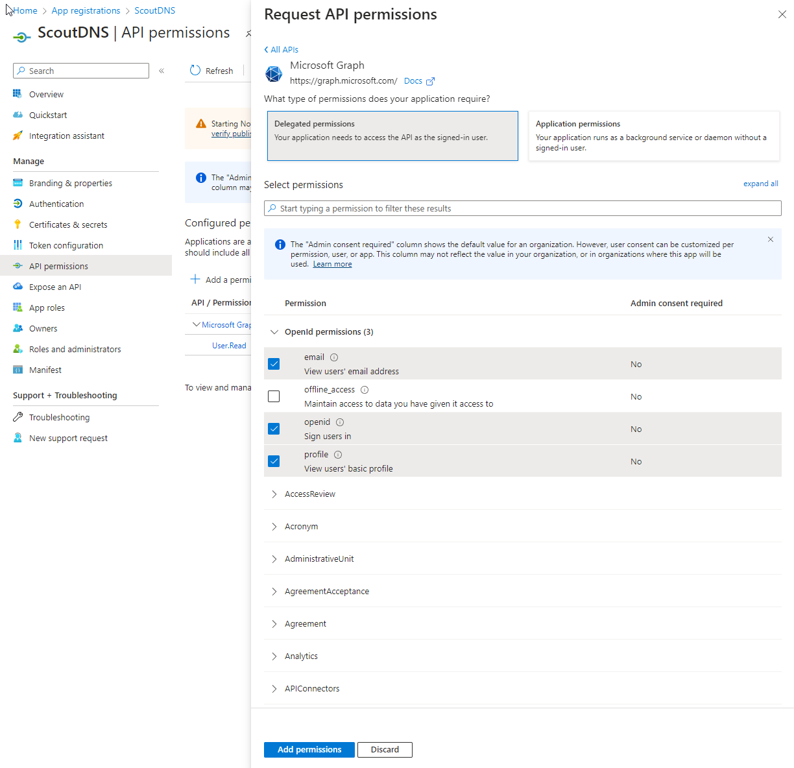
Task: Click Roles and administrators icon
Action: (18, 349)
